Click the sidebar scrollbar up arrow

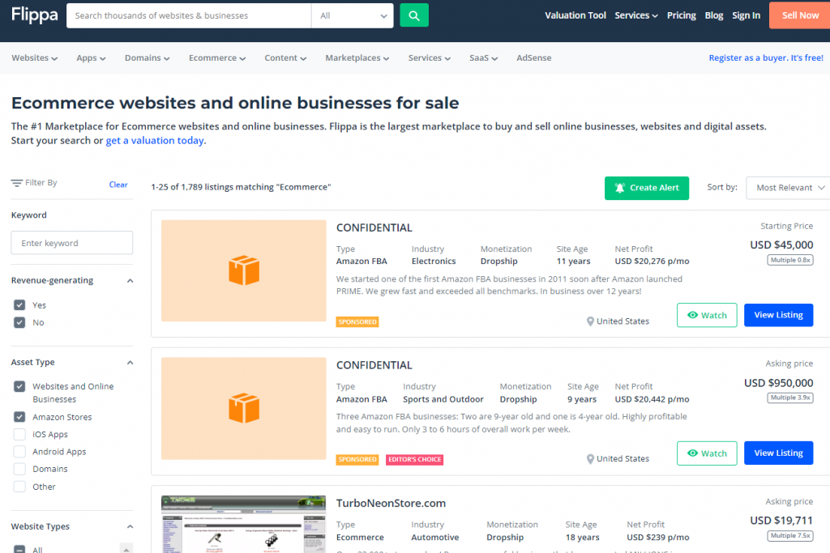(x=126, y=549)
